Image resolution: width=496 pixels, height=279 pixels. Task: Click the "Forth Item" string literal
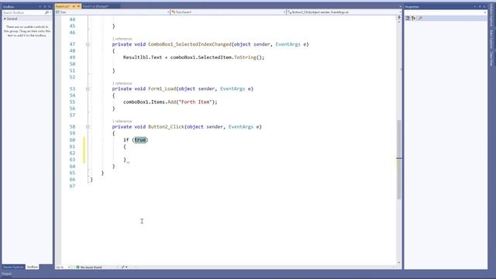[195, 102]
